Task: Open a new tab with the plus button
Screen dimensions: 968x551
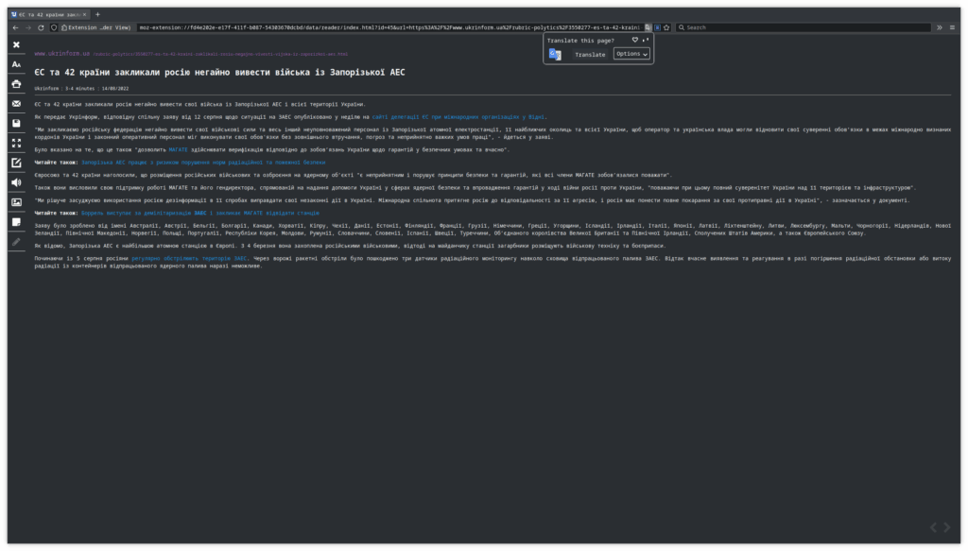Action: coord(97,14)
